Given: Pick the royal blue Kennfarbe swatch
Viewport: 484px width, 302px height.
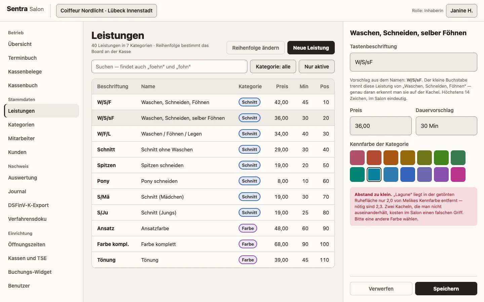Looking at the screenshot, I should click(x=408, y=174).
